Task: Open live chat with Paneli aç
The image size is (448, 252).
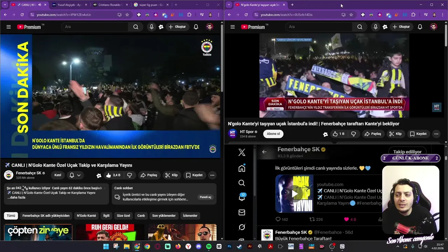Action: point(205,197)
